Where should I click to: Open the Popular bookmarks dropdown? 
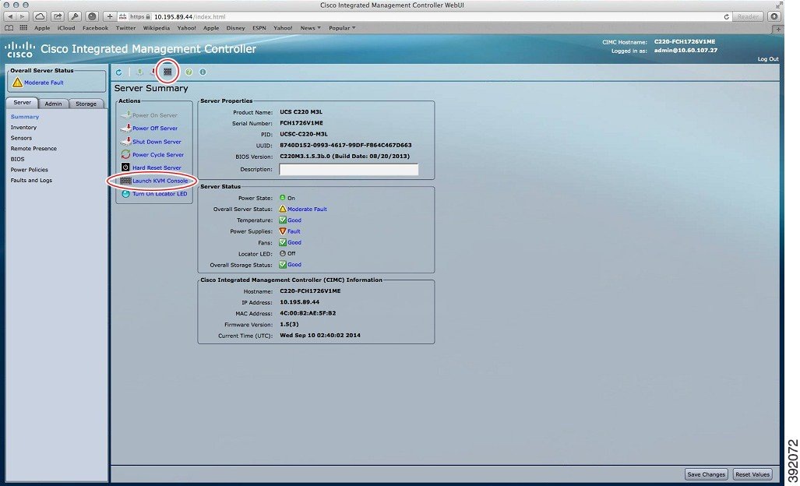pos(342,28)
